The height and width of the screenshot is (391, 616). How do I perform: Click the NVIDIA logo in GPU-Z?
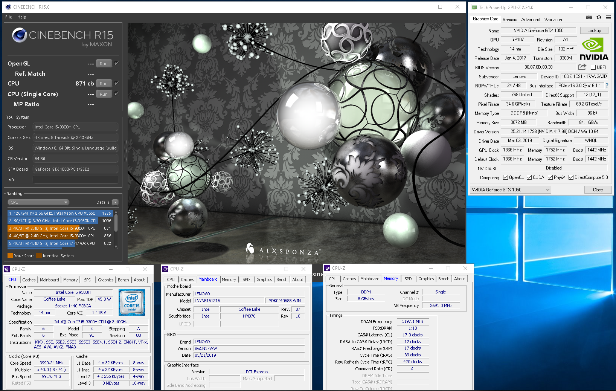(594, 49)
